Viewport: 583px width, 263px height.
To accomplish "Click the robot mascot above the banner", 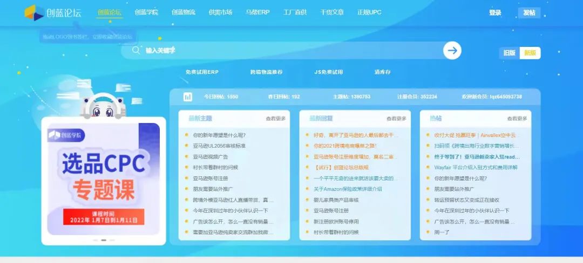I will tap(103, 106).
